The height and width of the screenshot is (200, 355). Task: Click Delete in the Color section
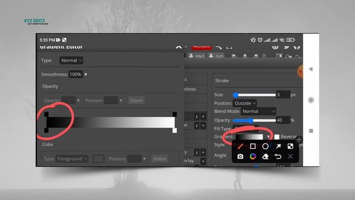click(x=160, y=159)
